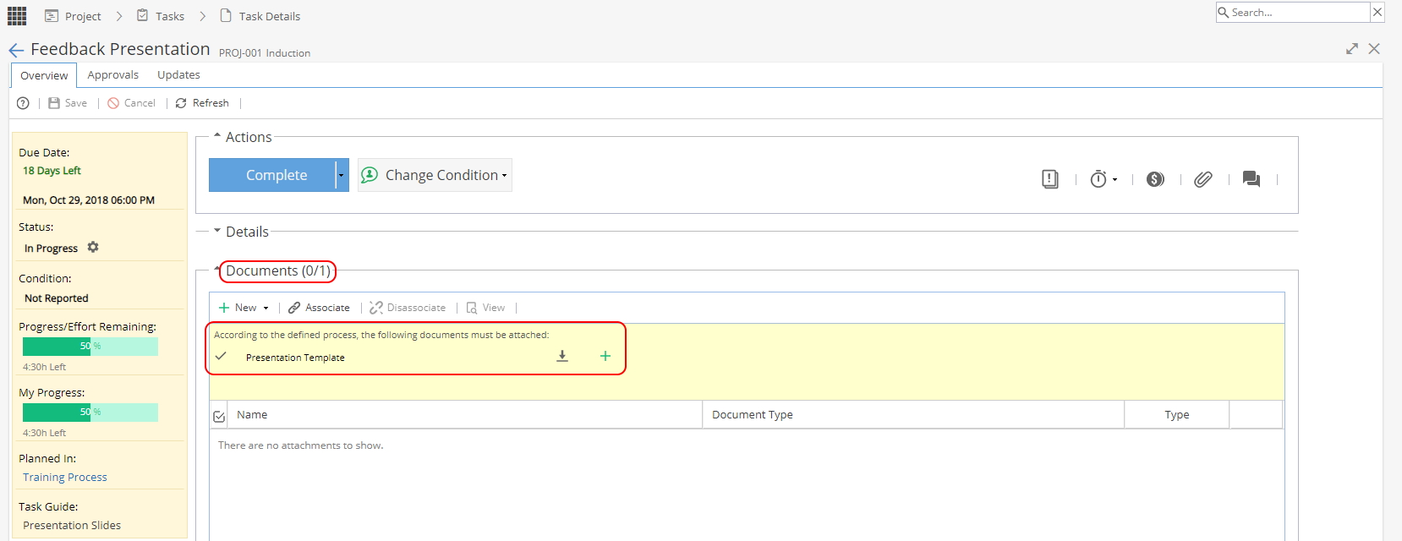The image size is (1402, 541).
Task: Expand the Details section
Action: coord(241,232)
